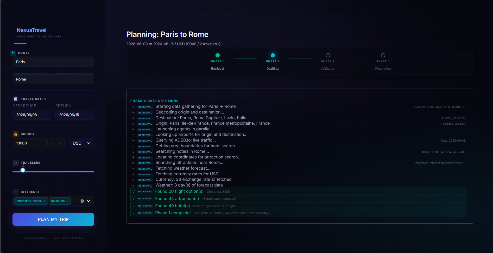493x253 pixels.
Task: Increase budget with the plus button
Action: (x=60, y=143)
